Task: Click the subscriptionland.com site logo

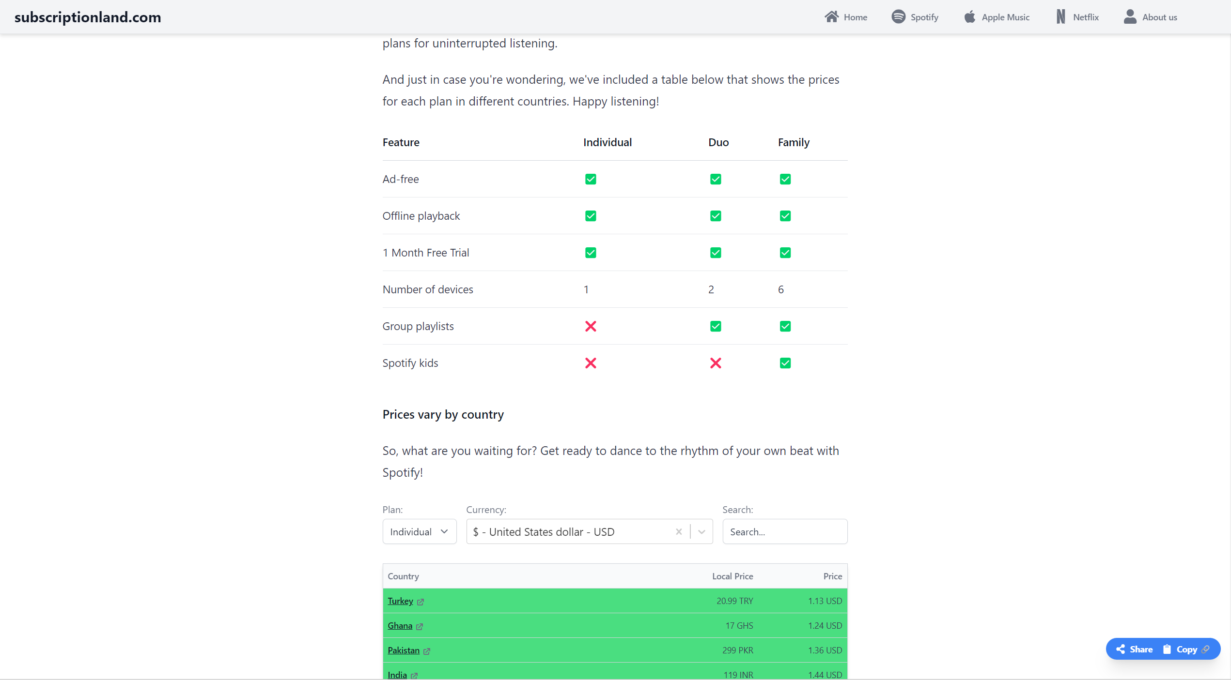Action: 88,17
